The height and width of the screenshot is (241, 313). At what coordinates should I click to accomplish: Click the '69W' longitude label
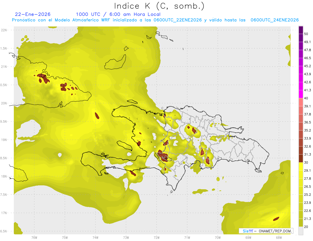point(248,238)
